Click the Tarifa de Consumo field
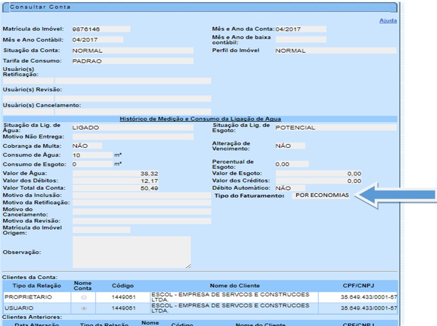437x326 pixels. coord(132,61)
